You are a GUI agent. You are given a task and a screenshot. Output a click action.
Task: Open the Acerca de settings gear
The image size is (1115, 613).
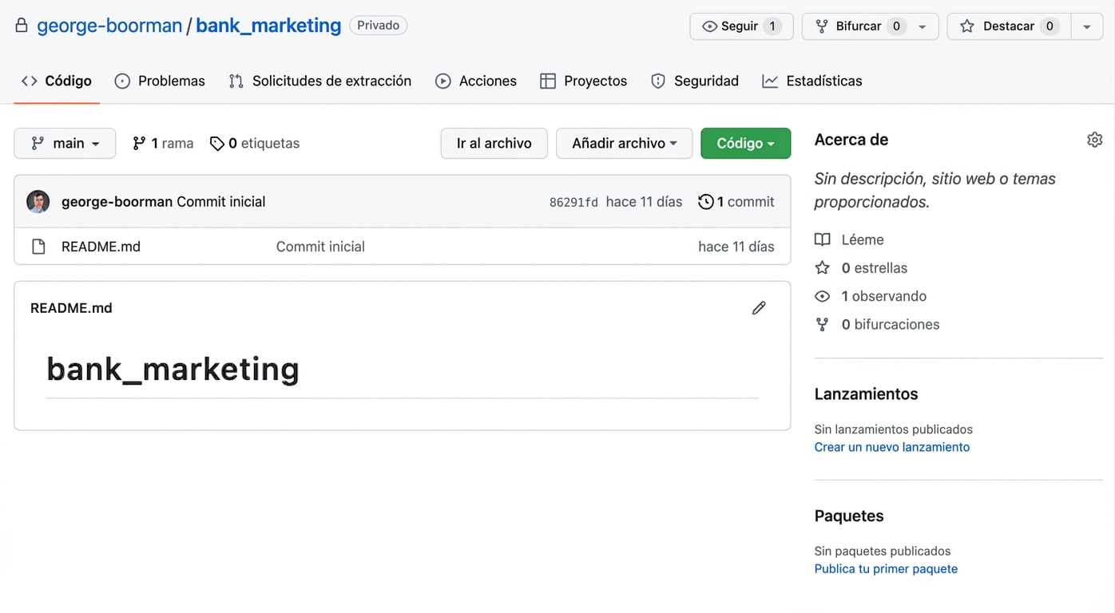pyautogui.click(x=1094, y=140)
